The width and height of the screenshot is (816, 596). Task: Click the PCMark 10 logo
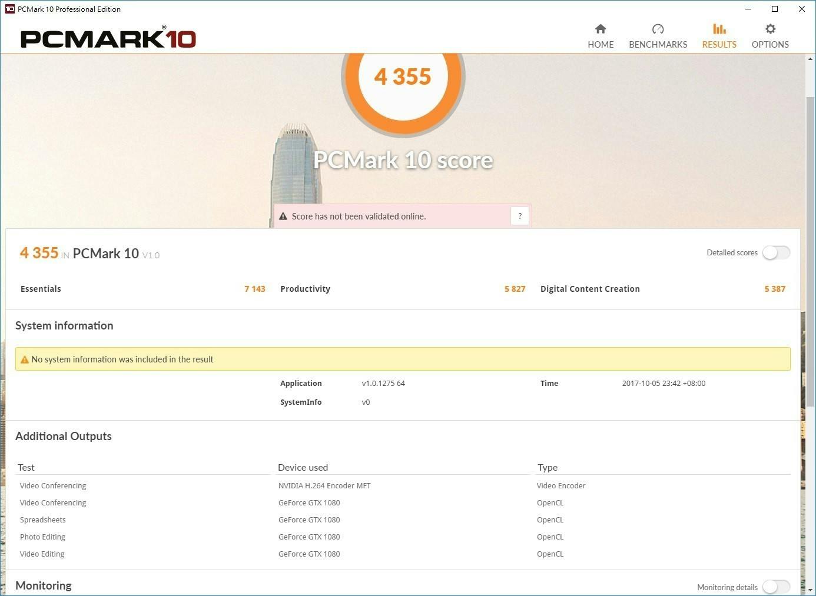pyautogui.click(x=108, y=38)
